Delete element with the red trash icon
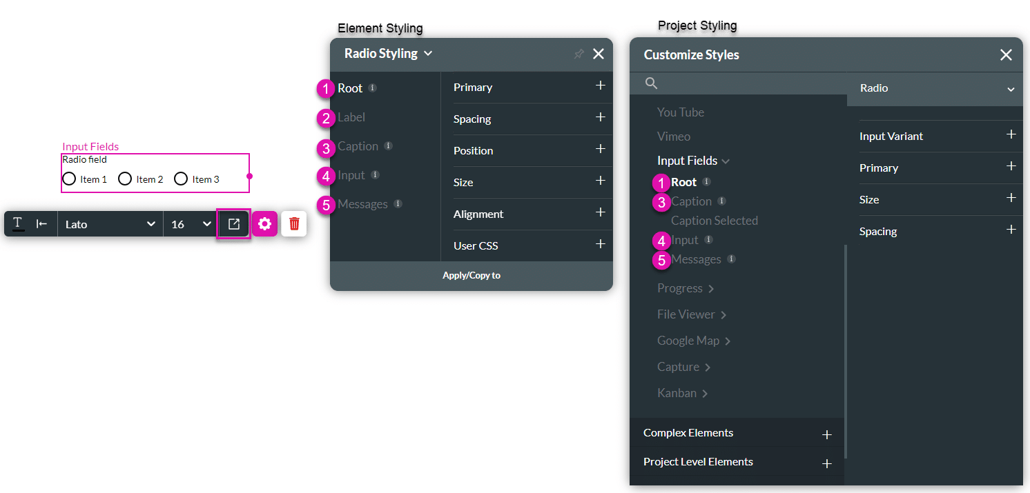The width and height of the screenshot is (1030, 493). (x=294, y=224)
